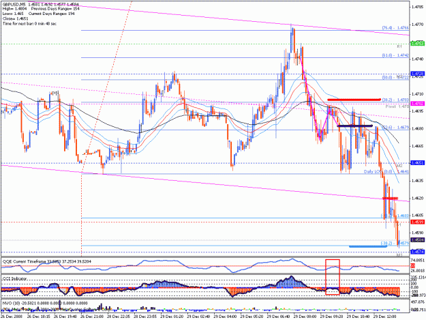Click the Daily LOW (0.0) label

pos(386,171)
